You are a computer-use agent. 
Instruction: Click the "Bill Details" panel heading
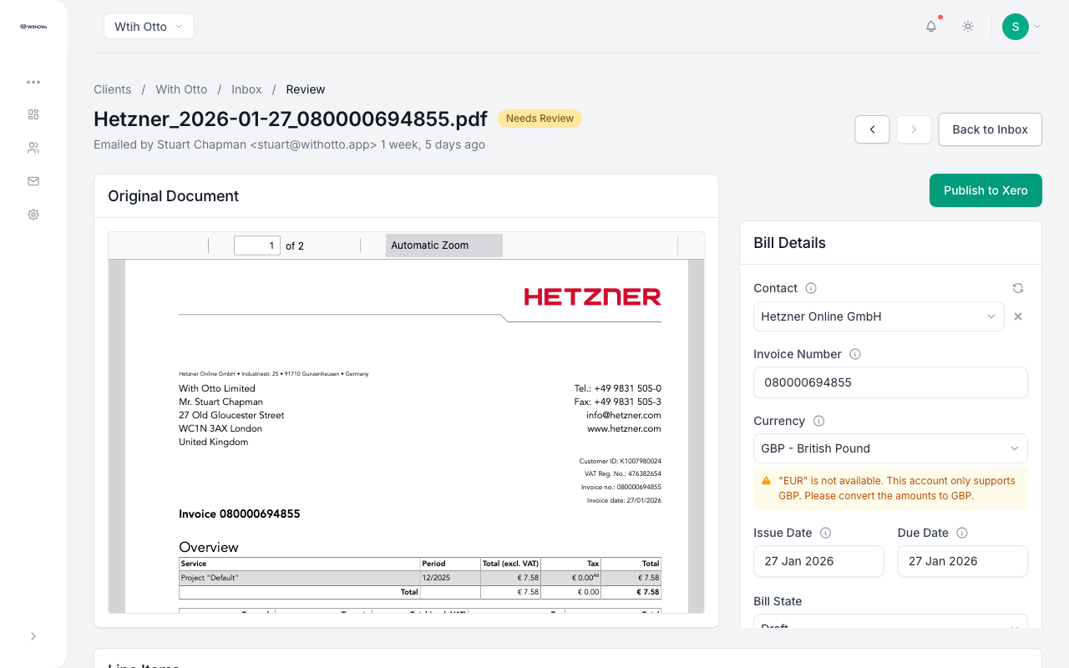pyautogui.click(x=790, y=243)
